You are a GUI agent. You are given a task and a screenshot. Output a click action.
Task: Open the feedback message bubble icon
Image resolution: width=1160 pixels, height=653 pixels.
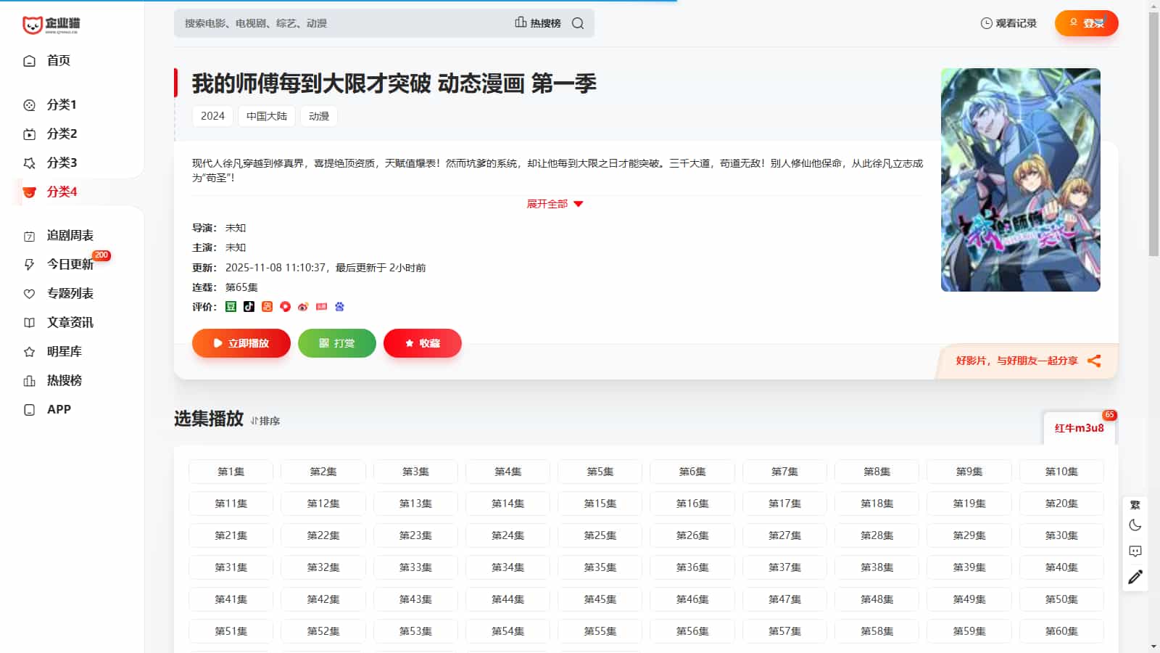pos(1135,551)
